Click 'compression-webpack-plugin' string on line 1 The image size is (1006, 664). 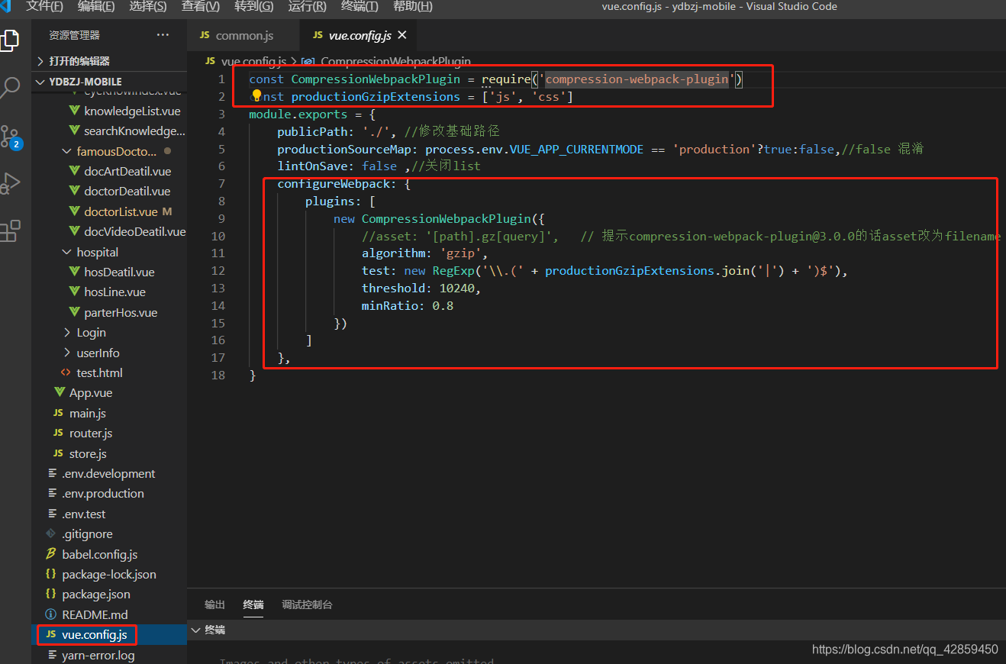tap(637, 79)
